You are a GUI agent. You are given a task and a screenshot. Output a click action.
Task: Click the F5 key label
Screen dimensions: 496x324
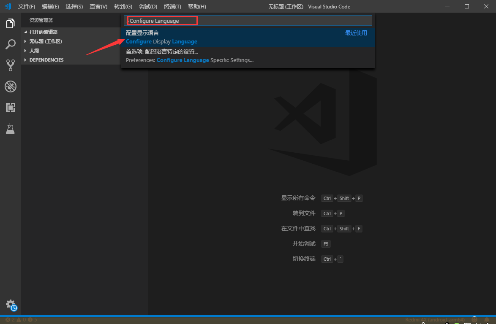pyautogui.click(x=326, y=244)
